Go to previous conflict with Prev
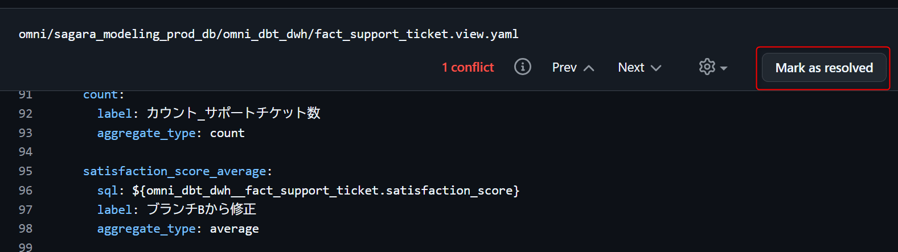 click(x=564, y=68)
